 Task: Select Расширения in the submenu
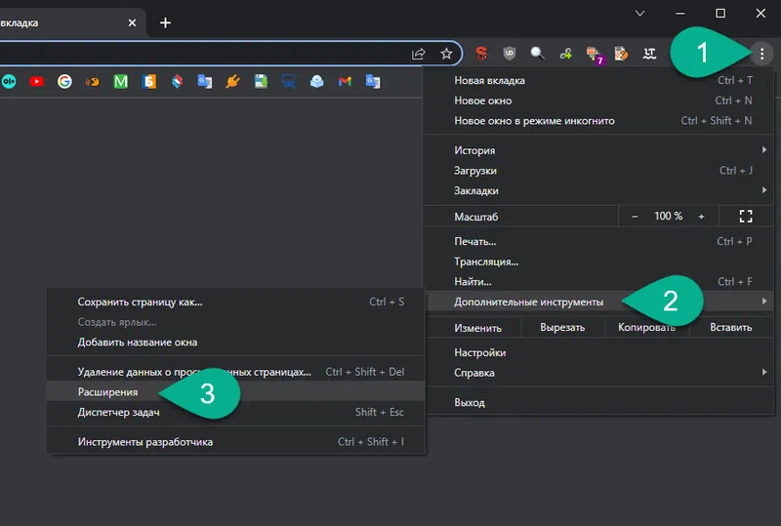[x=107, y=391]
